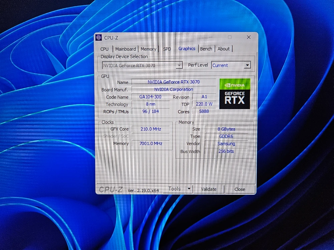Click the version text Ver. 2.19.0.x64
334x250 pixels.
pos(143,190)
